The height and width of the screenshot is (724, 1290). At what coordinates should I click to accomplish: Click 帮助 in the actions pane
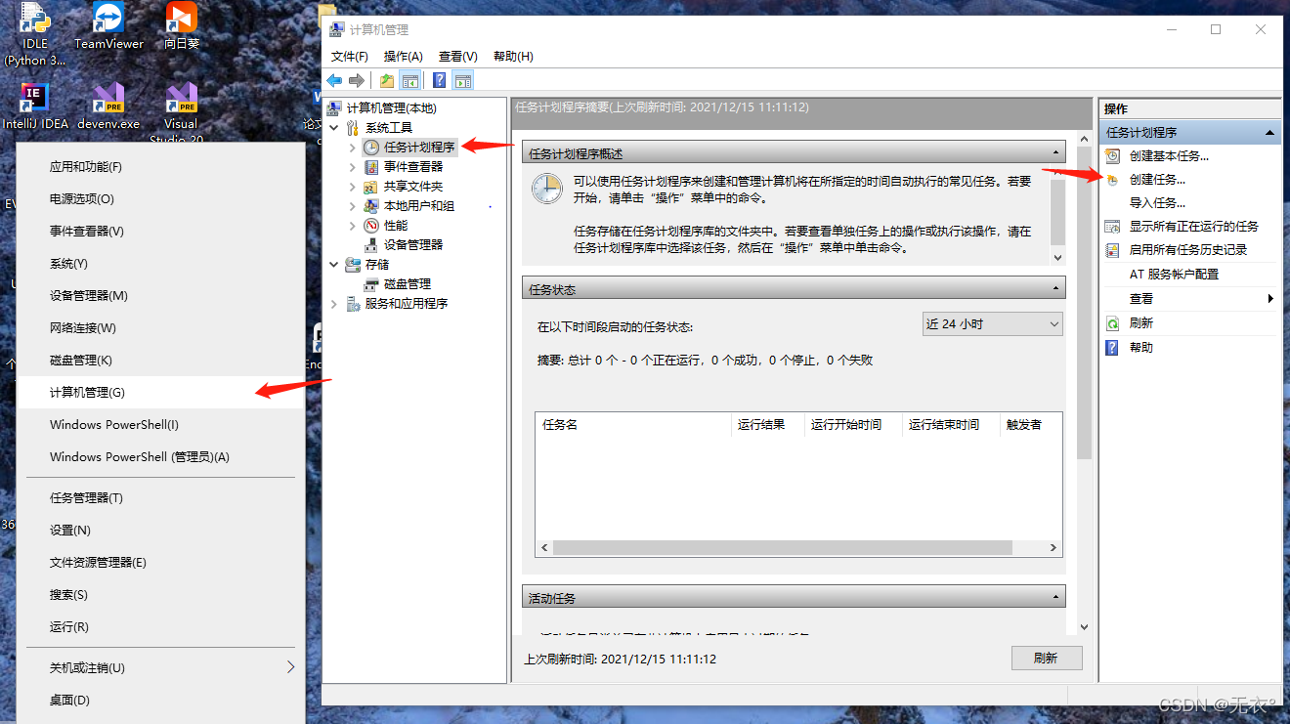click(1140, 347)
